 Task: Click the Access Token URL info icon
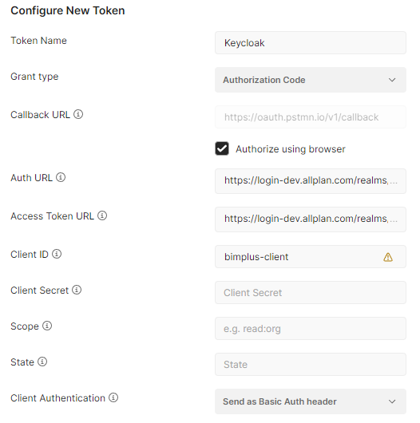click(102, 215)
